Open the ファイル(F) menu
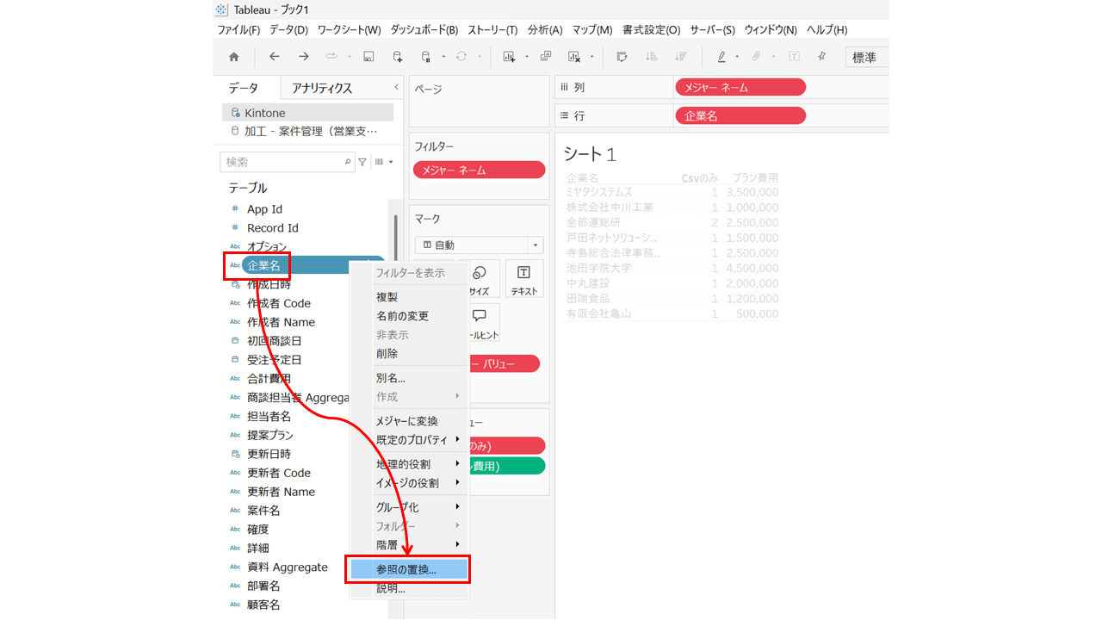Viewport: 1102px width, 620px height. pos(238,29)
